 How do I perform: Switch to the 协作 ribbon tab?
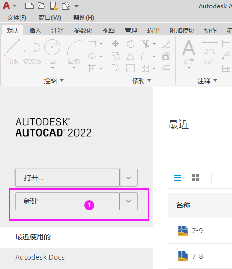click(x=211, y=31)
